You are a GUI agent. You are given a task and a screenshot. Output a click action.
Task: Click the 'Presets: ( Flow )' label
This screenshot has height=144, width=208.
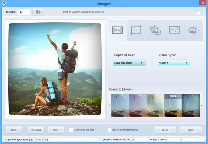(x=121, y=90)
